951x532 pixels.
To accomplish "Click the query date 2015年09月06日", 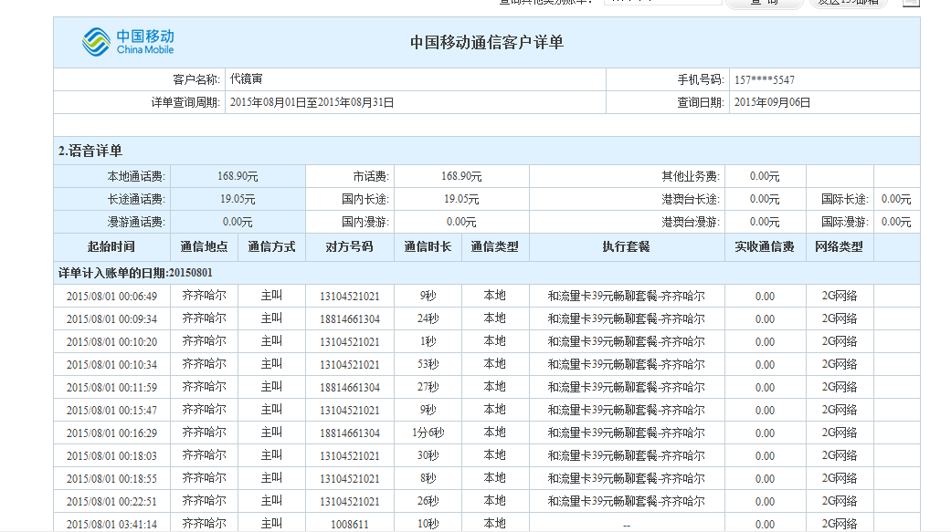I will (772, 102).
